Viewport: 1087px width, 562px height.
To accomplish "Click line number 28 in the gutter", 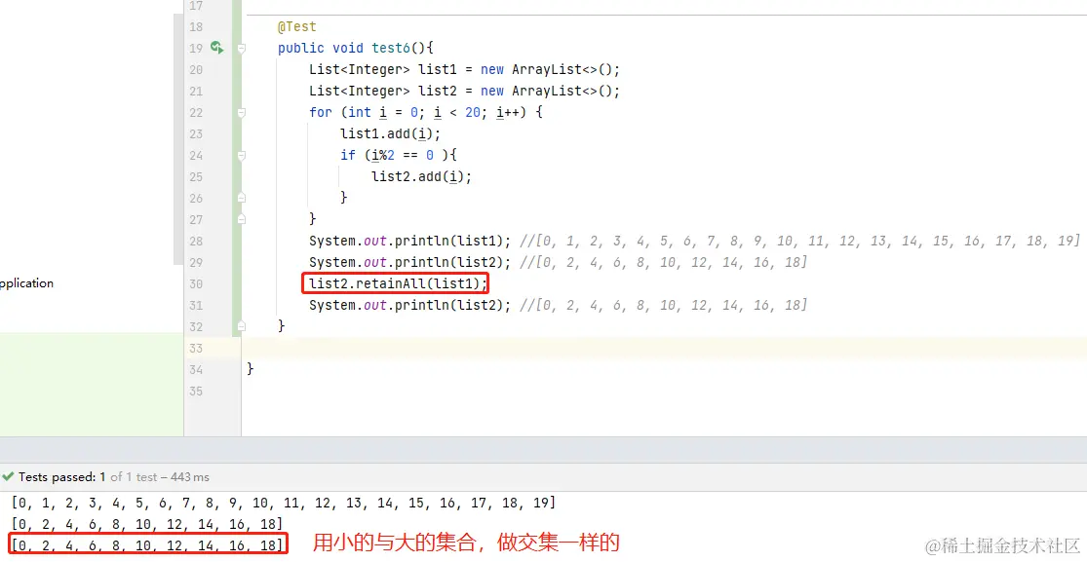I will (x=196, y=241).
